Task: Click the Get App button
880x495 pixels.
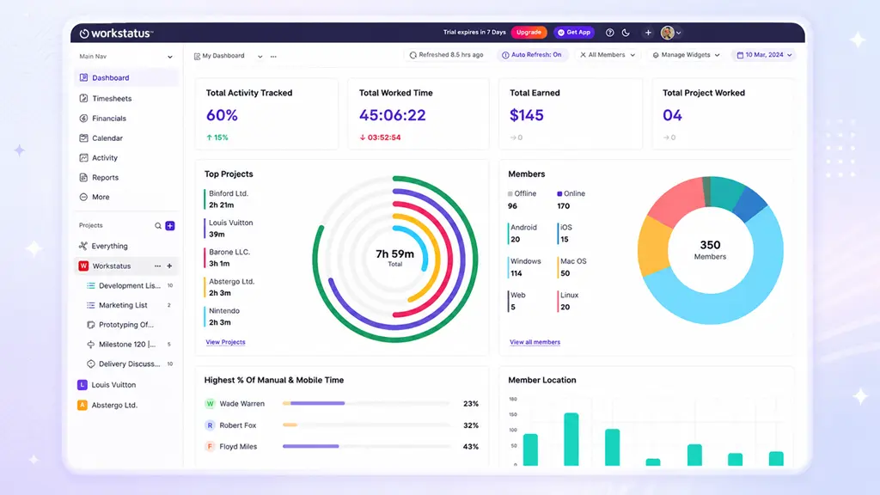Action: point(573,33)
